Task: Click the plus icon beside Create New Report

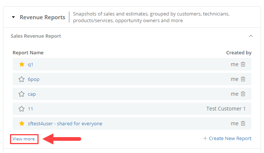Action: click(x=205, y=139)
